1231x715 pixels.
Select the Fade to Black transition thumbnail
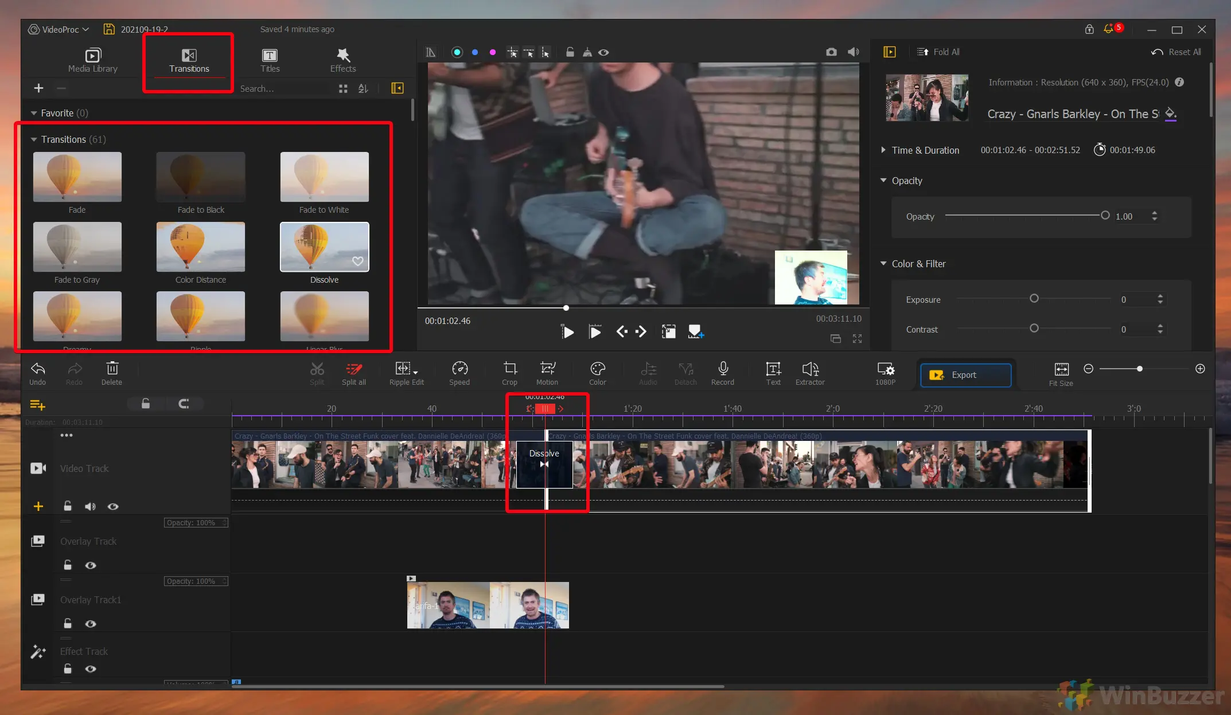[200, 177]
